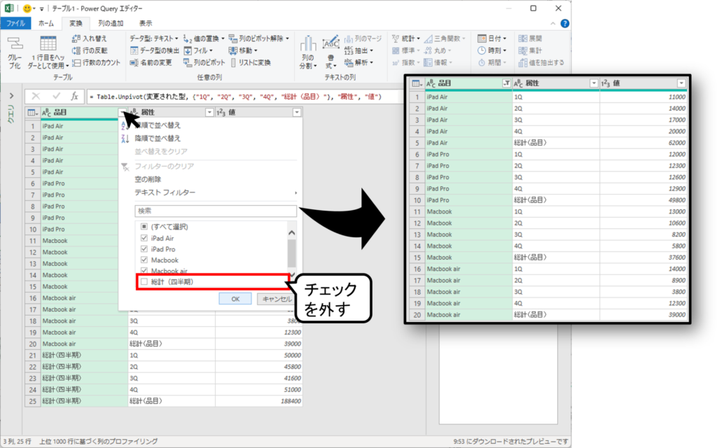Open the File (ファイル) tab
The height and width of the screenshot is (448, 717).
[15, 23]
